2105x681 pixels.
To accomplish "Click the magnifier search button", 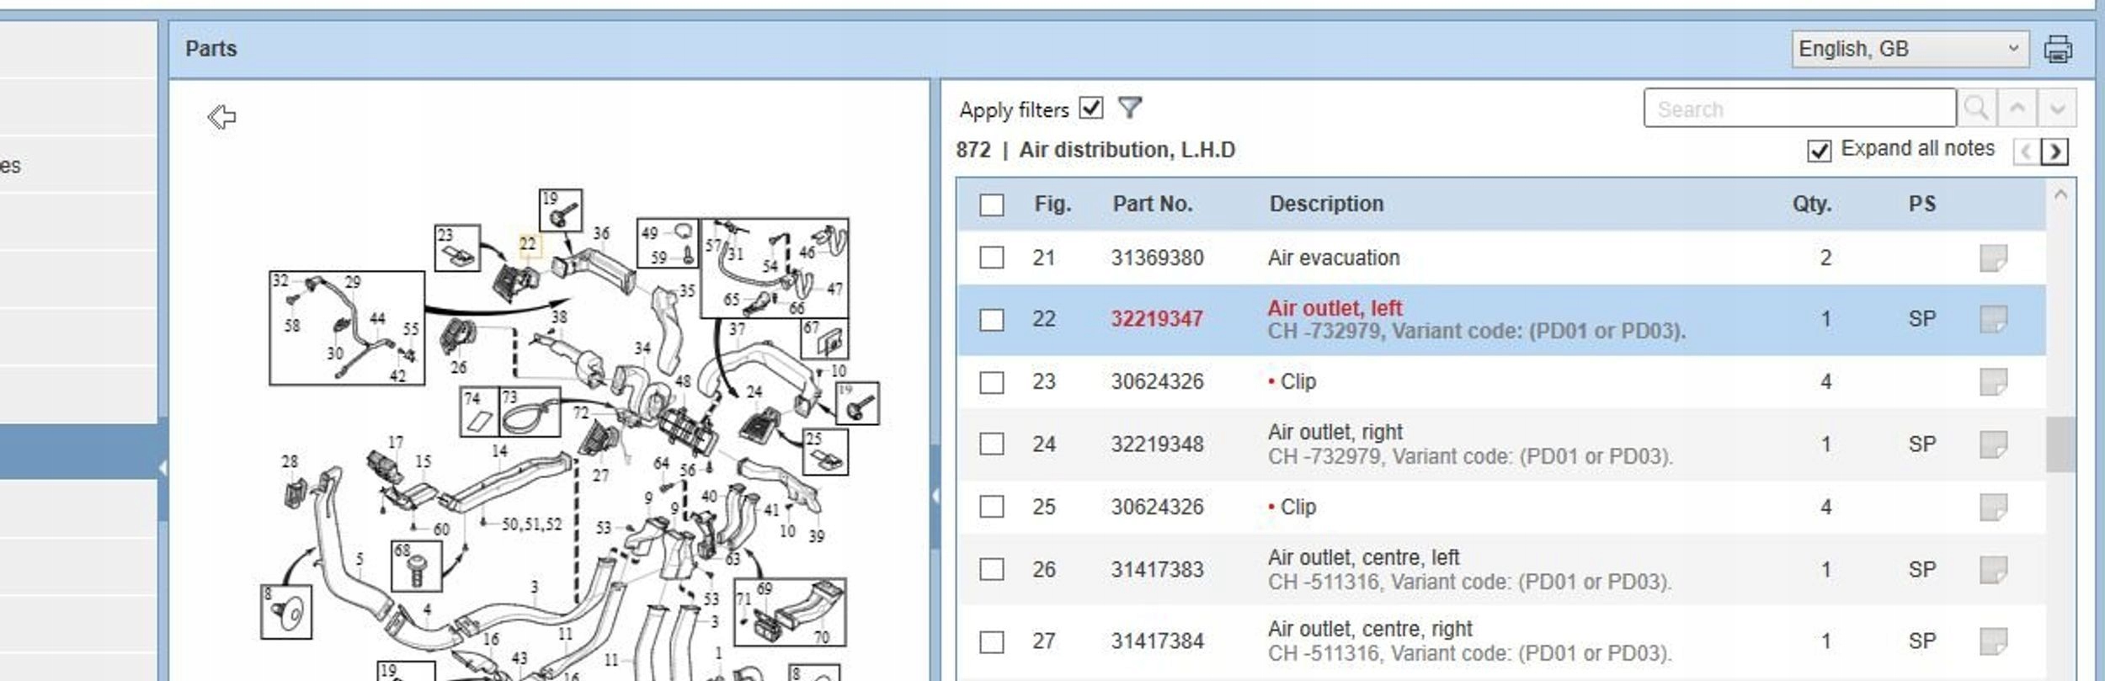I will coord(1976,109).
